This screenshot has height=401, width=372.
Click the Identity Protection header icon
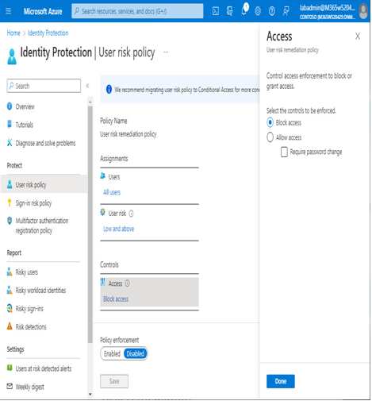pos(12,56)
